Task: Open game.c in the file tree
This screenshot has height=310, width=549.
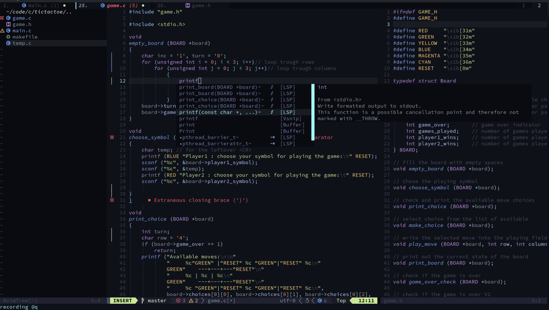Action: (x=22, y=18)
